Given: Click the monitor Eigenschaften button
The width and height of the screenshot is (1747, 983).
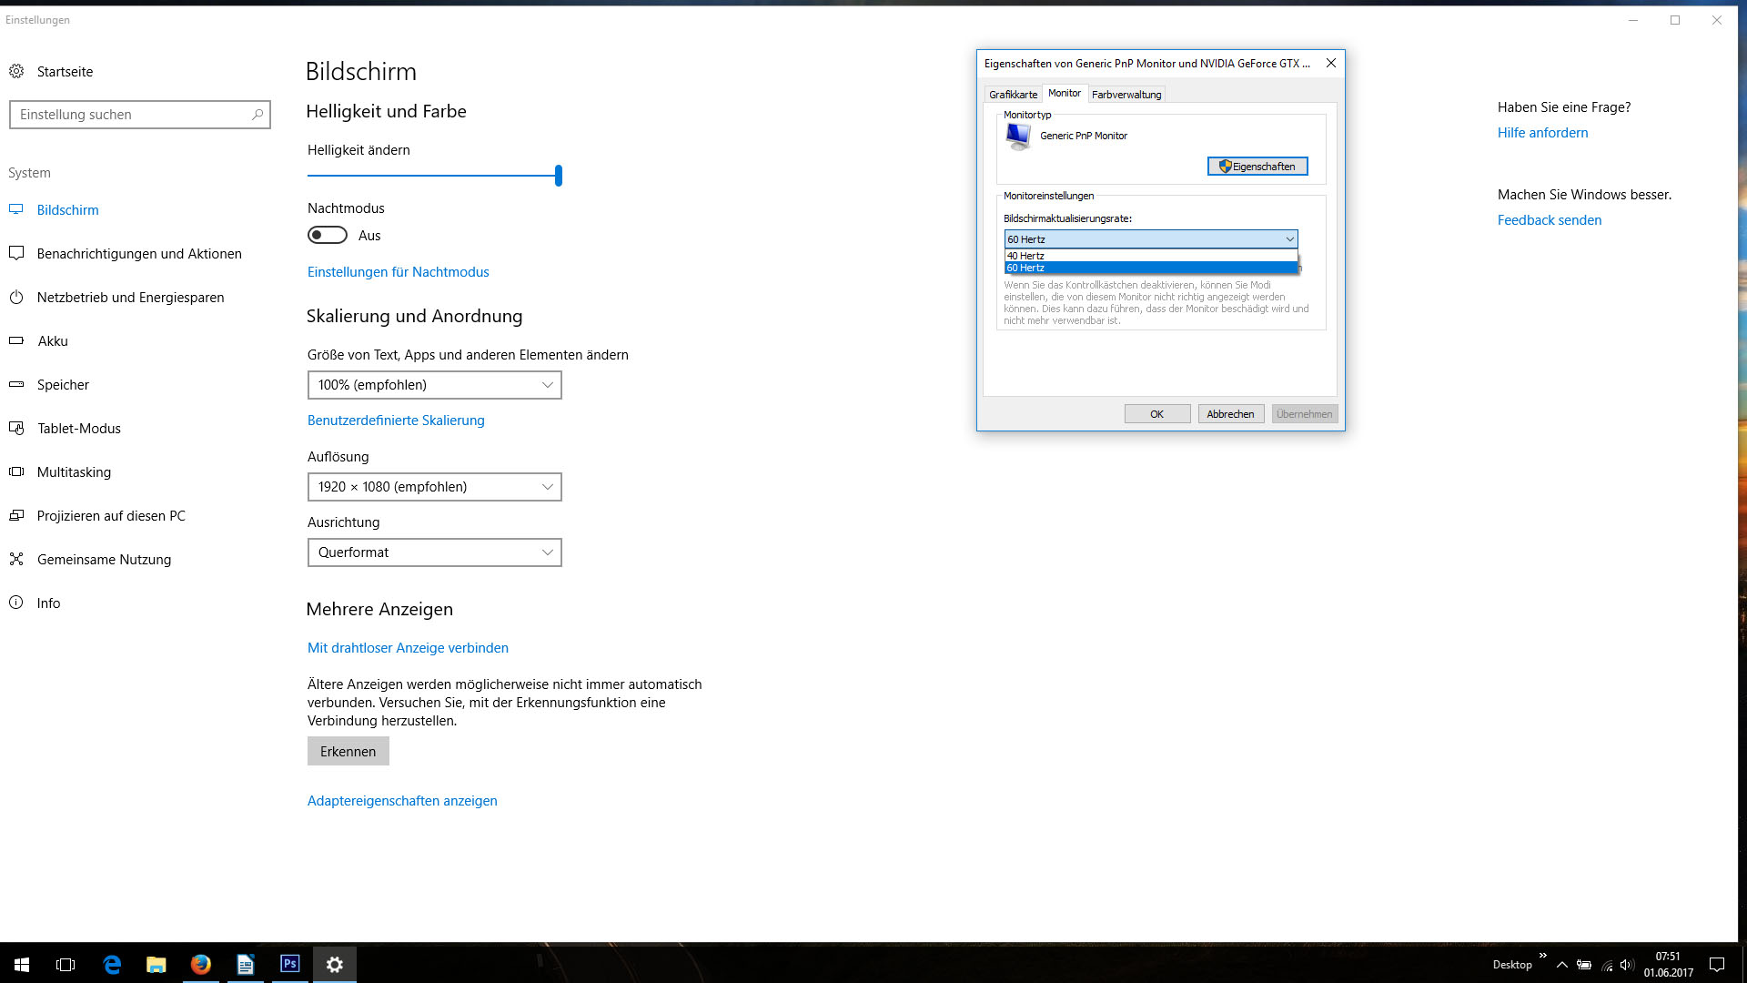Looking at the screenshot, I should tap(1257, 167).
